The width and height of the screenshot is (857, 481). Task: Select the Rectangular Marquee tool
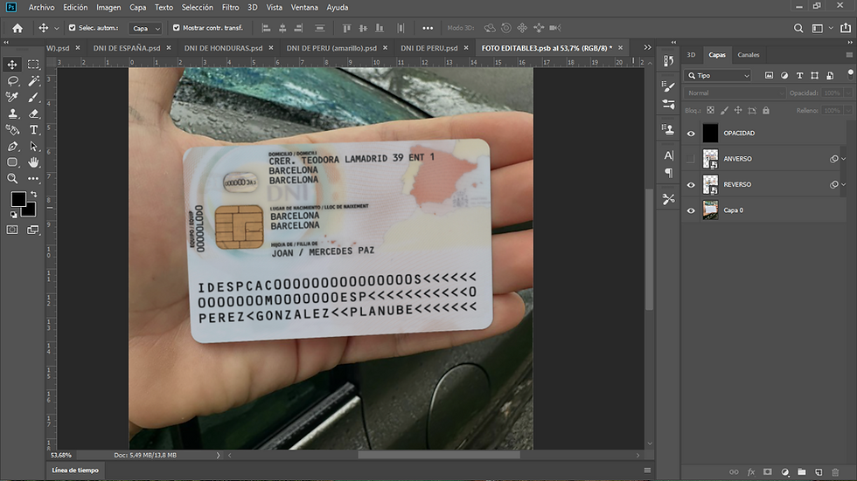tap(33, 65)
